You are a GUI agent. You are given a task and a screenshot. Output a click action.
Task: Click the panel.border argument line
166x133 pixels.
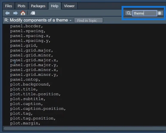[27, 26]
